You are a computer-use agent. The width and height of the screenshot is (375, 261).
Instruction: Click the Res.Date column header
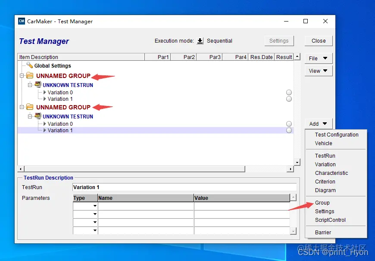(261, 57)
